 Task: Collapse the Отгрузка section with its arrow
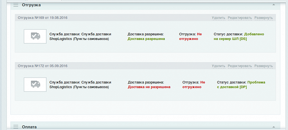click(x=274, y=5)
